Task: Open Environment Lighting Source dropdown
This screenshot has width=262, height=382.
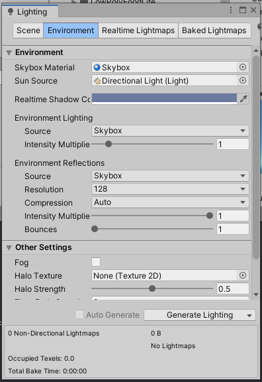Action: click(x=170, y=131)
